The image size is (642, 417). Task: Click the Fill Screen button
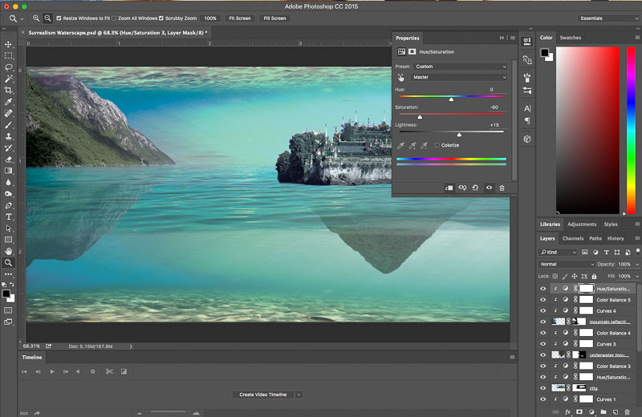click(x=274, y=18)
